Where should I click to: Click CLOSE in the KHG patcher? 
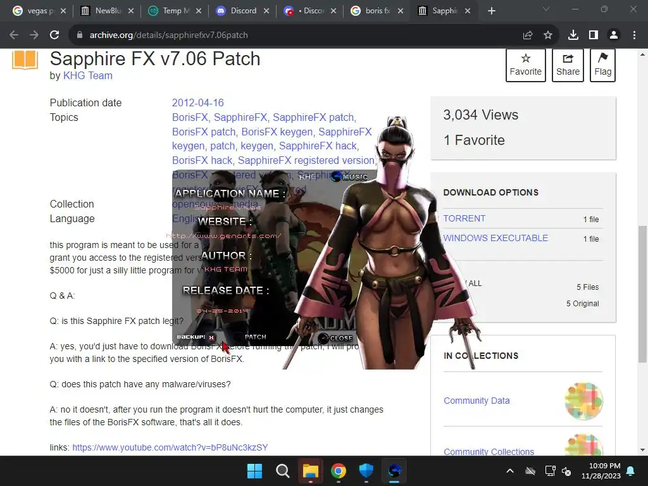point(335,338)
